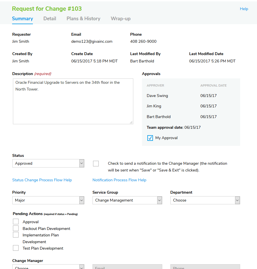Screen dimensions: 257x269
Task: Select the Summary tab
Action: coord(22,19)
